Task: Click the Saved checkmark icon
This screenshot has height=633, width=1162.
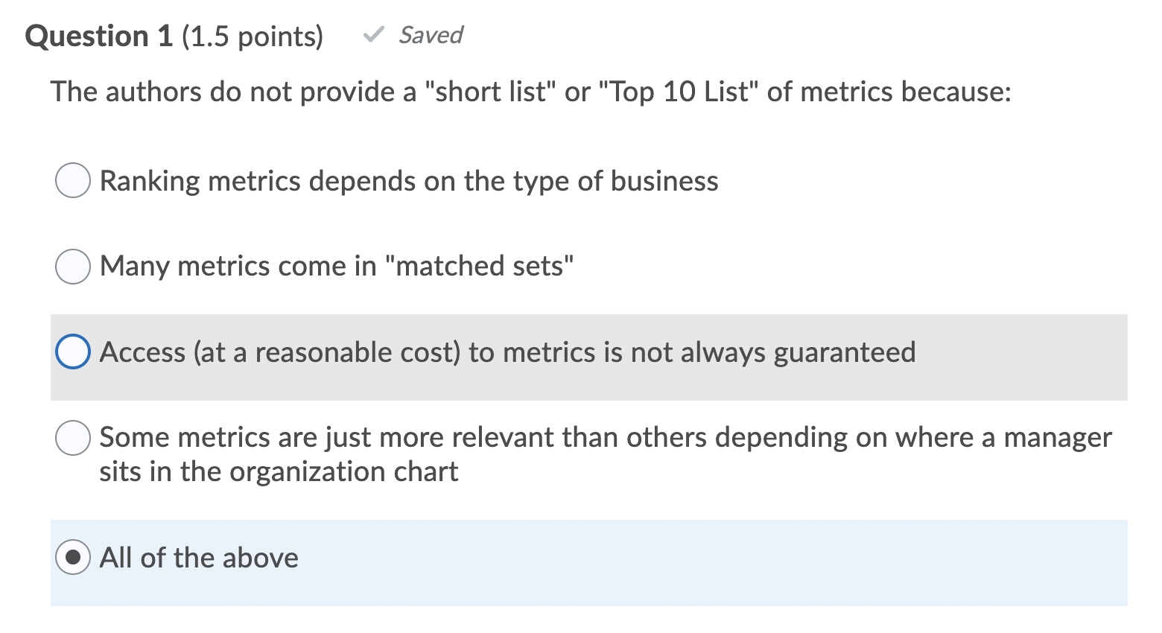Action: click(374, 34)
